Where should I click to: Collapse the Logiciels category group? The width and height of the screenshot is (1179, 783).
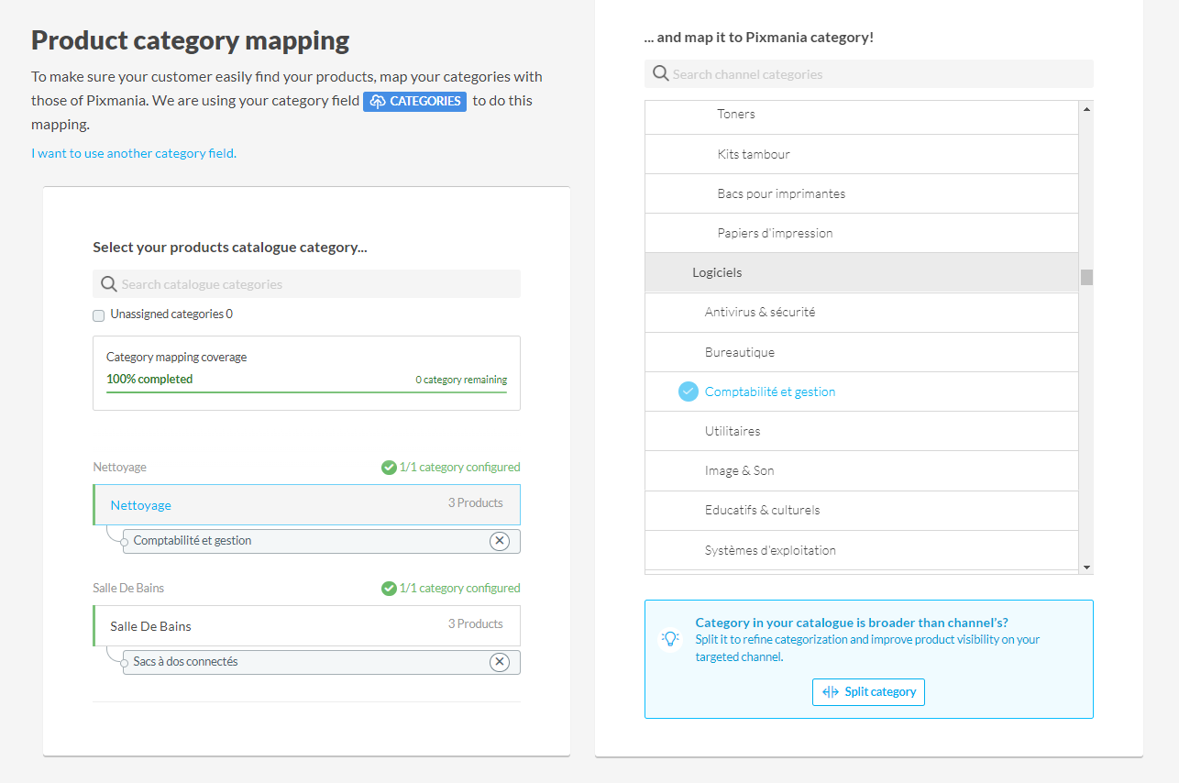coord(716,273)
